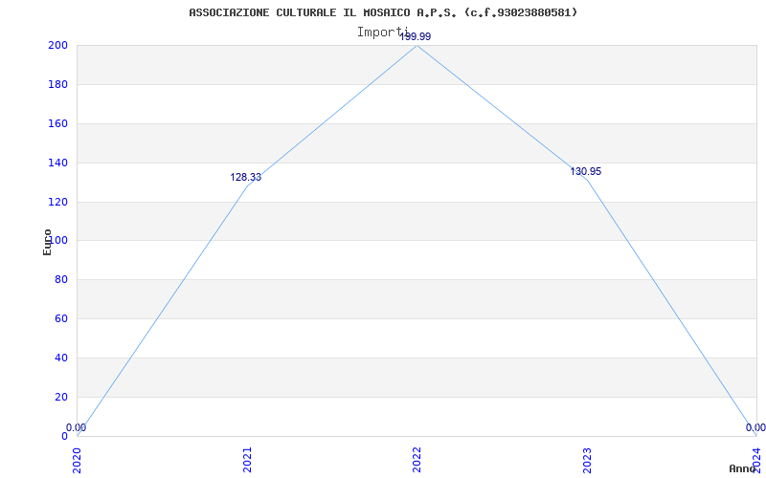766x478 pixels.
Task: Click the 160 y-axis value
Action: point(57,124)
